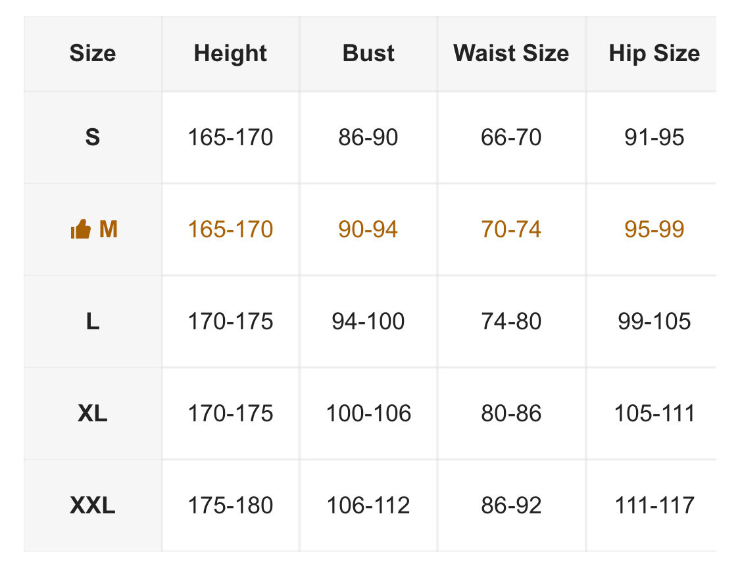This screenshot has height=562, width=740.
Task: Click the Hip Size column header
Action: point(654,53)
